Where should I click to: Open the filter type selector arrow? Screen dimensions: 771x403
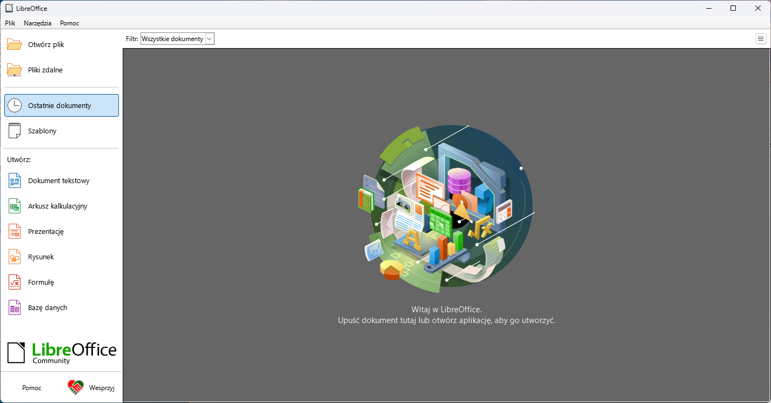[210, 38]
